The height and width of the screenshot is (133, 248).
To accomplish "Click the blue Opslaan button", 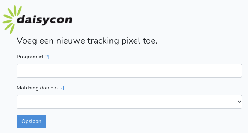I will [x=31, y=121].
